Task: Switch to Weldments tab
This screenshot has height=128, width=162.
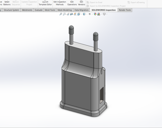Action: 27,10
